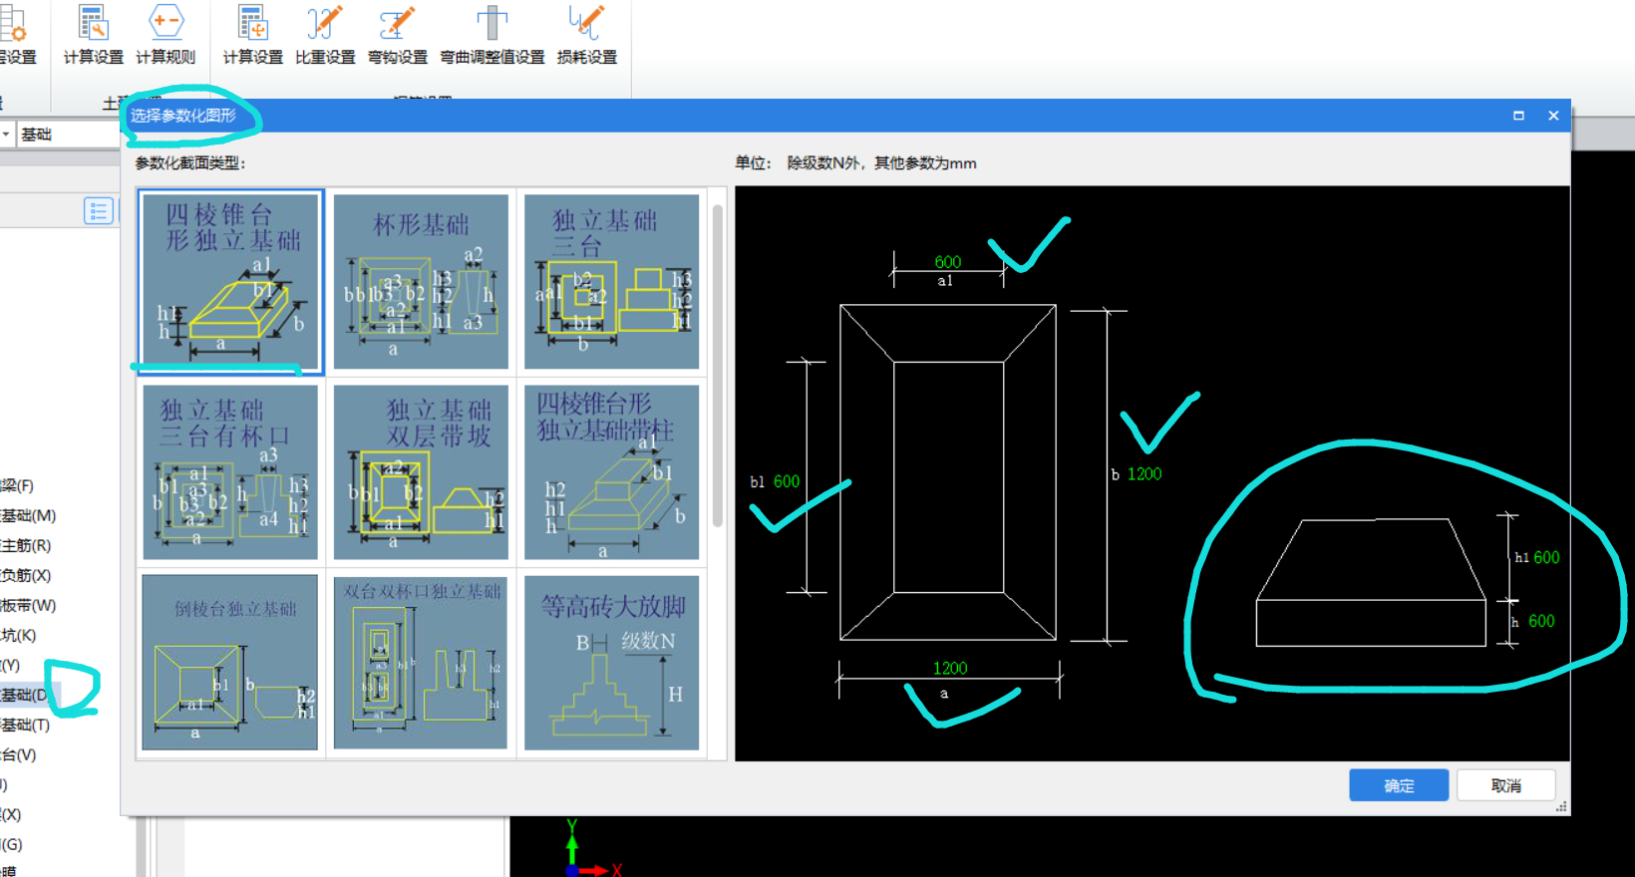Viewport: 1635px width, 877px height.
Task: Select 主筋(R) item in component list
Action: tap(25, 545)
